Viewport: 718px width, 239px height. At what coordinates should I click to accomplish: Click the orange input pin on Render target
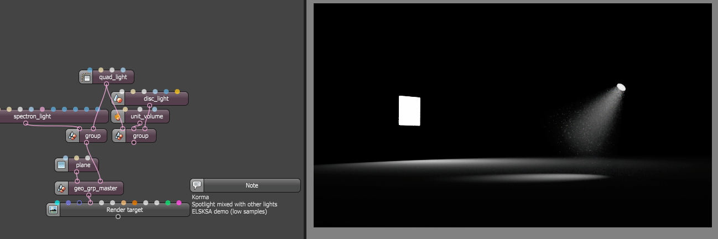[134, 202]
